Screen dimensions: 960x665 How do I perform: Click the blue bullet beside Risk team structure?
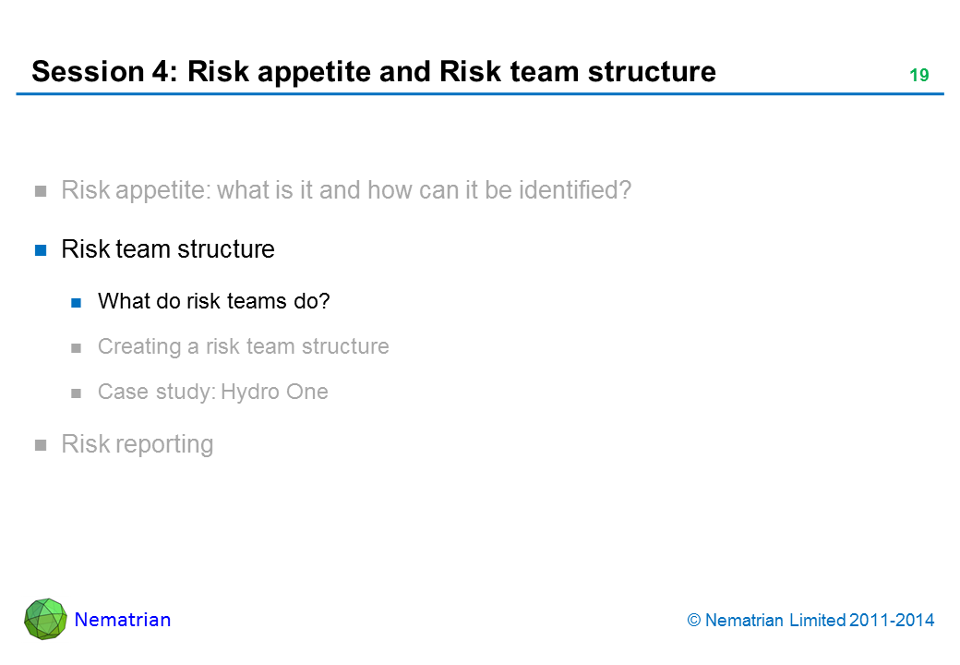tap(41, 250)
